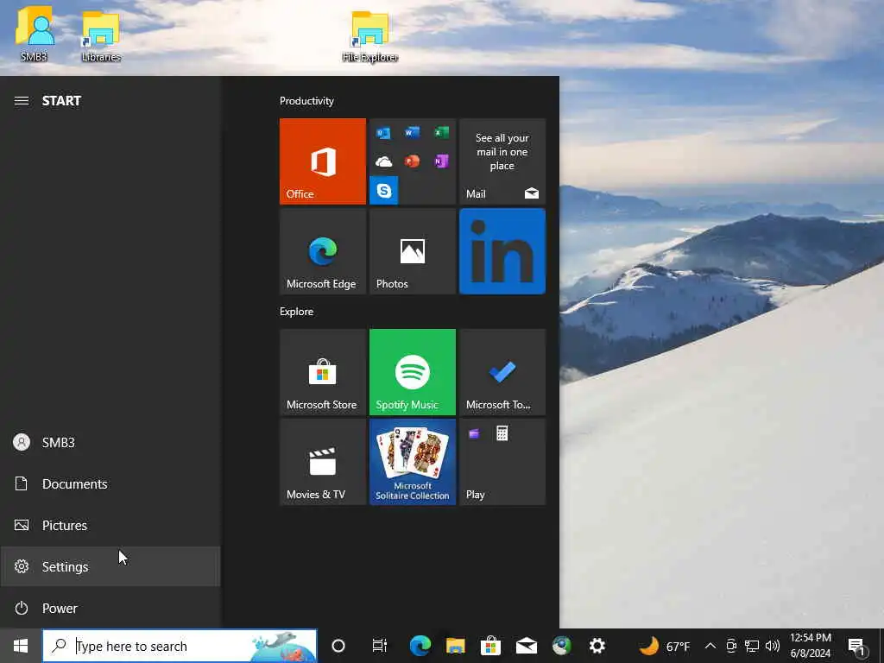The image size is (884, 663).
Task: Open File Explorer from the taskbar
Action: pyautogui.click(x=456, y=646)
